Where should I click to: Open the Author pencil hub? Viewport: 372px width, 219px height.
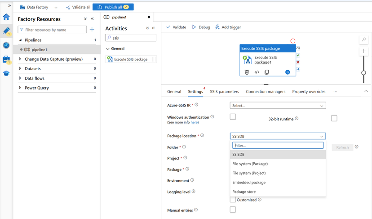tap(6, 31)
